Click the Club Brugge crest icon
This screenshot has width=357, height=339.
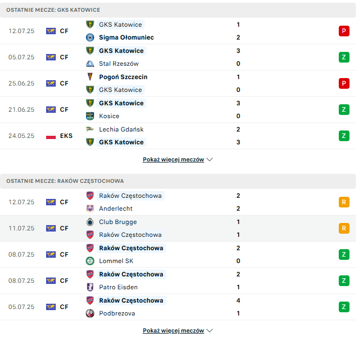(90, 222)
